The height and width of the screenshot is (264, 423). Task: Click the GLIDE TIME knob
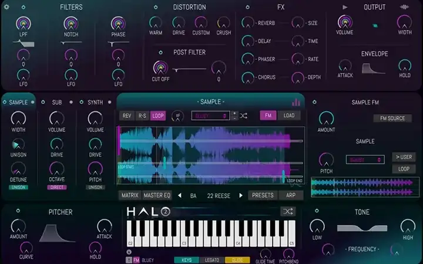266,254
